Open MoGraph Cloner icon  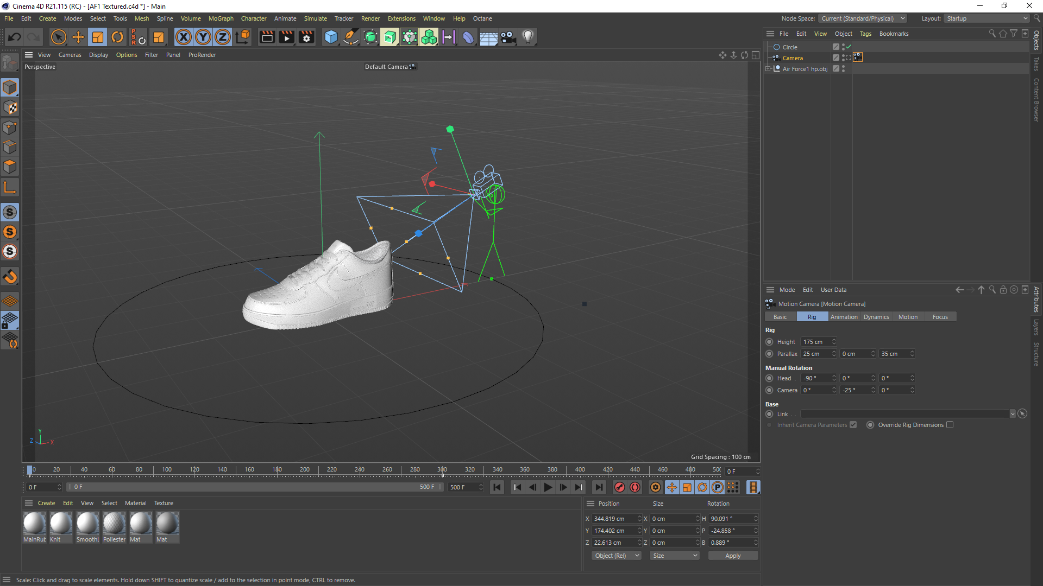click(429, 37)
